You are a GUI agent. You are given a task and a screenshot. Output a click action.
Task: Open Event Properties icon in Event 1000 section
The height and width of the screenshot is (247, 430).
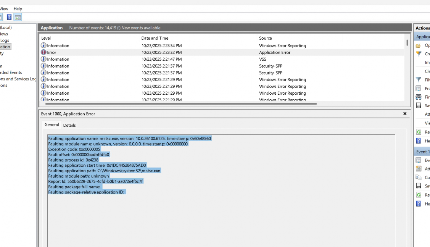[419, 160]
